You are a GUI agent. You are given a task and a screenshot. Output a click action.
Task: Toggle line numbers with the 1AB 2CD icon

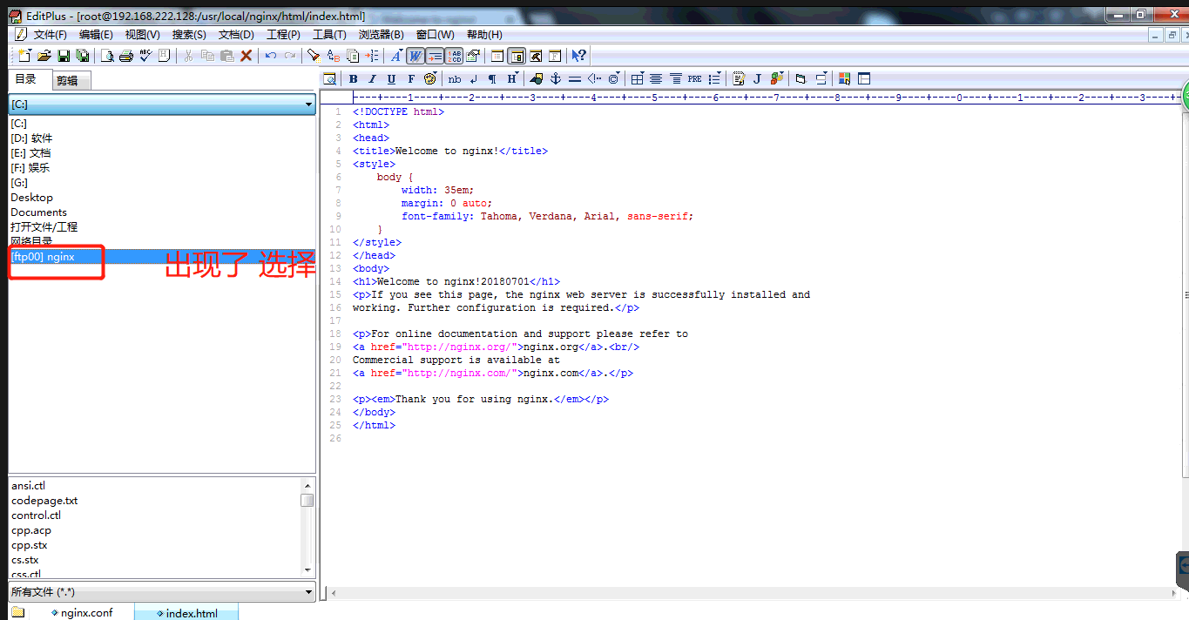click(x=454, y=56)
